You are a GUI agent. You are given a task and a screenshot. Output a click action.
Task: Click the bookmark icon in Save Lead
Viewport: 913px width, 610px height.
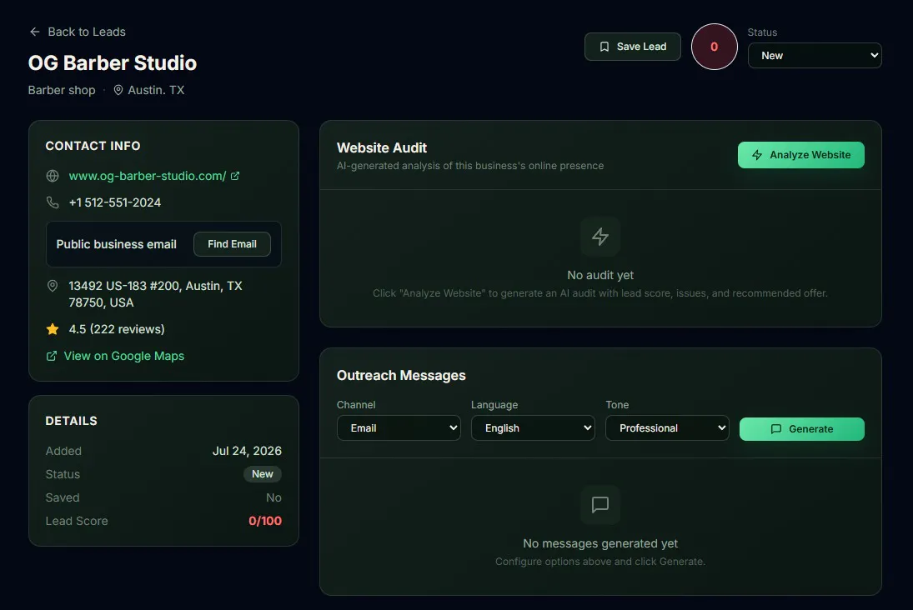pos(604,47)
